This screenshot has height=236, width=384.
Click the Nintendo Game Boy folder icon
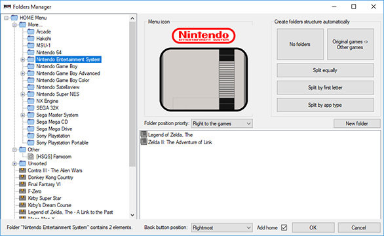pyautogui.click(x=31, y=66)
